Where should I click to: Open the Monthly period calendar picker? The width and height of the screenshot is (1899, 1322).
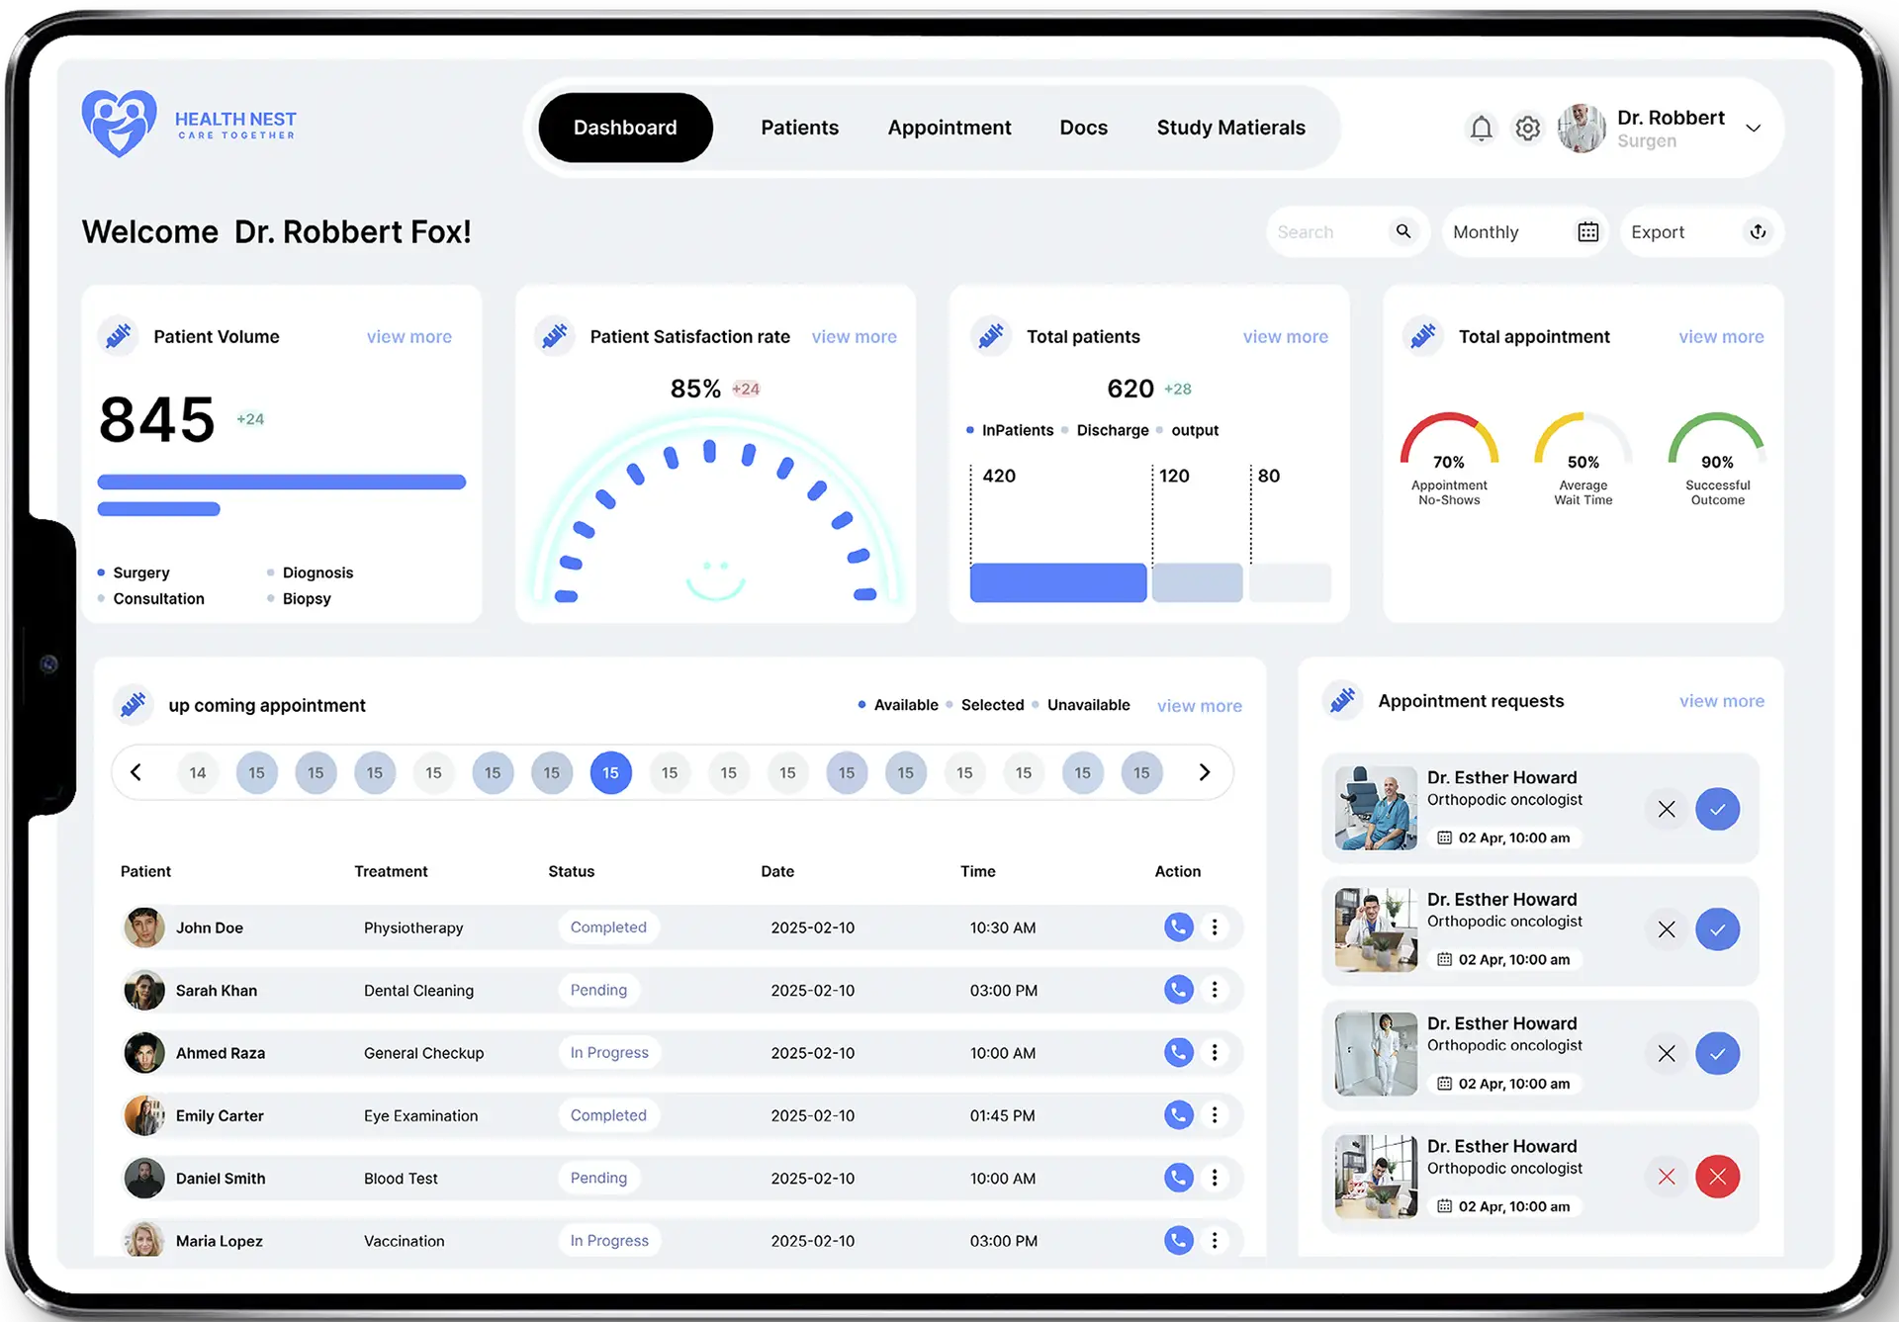pos(1587,231)
